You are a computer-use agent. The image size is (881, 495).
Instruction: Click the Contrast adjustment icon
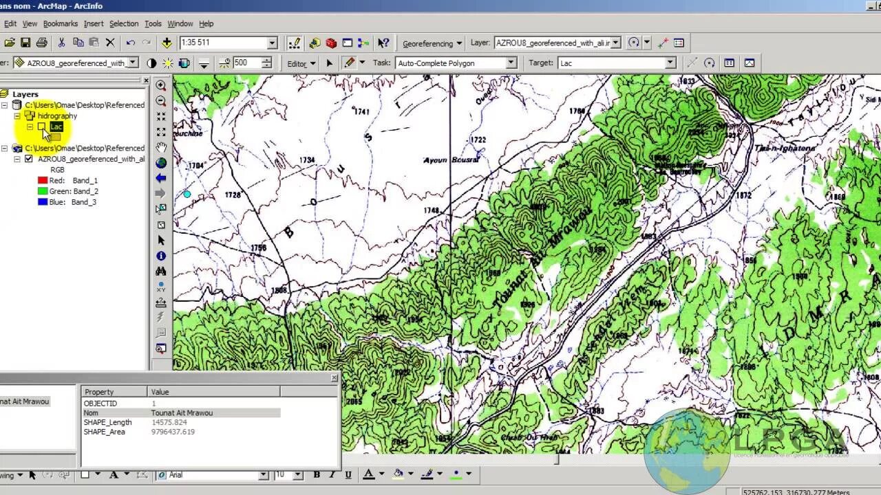coord(152,63)
